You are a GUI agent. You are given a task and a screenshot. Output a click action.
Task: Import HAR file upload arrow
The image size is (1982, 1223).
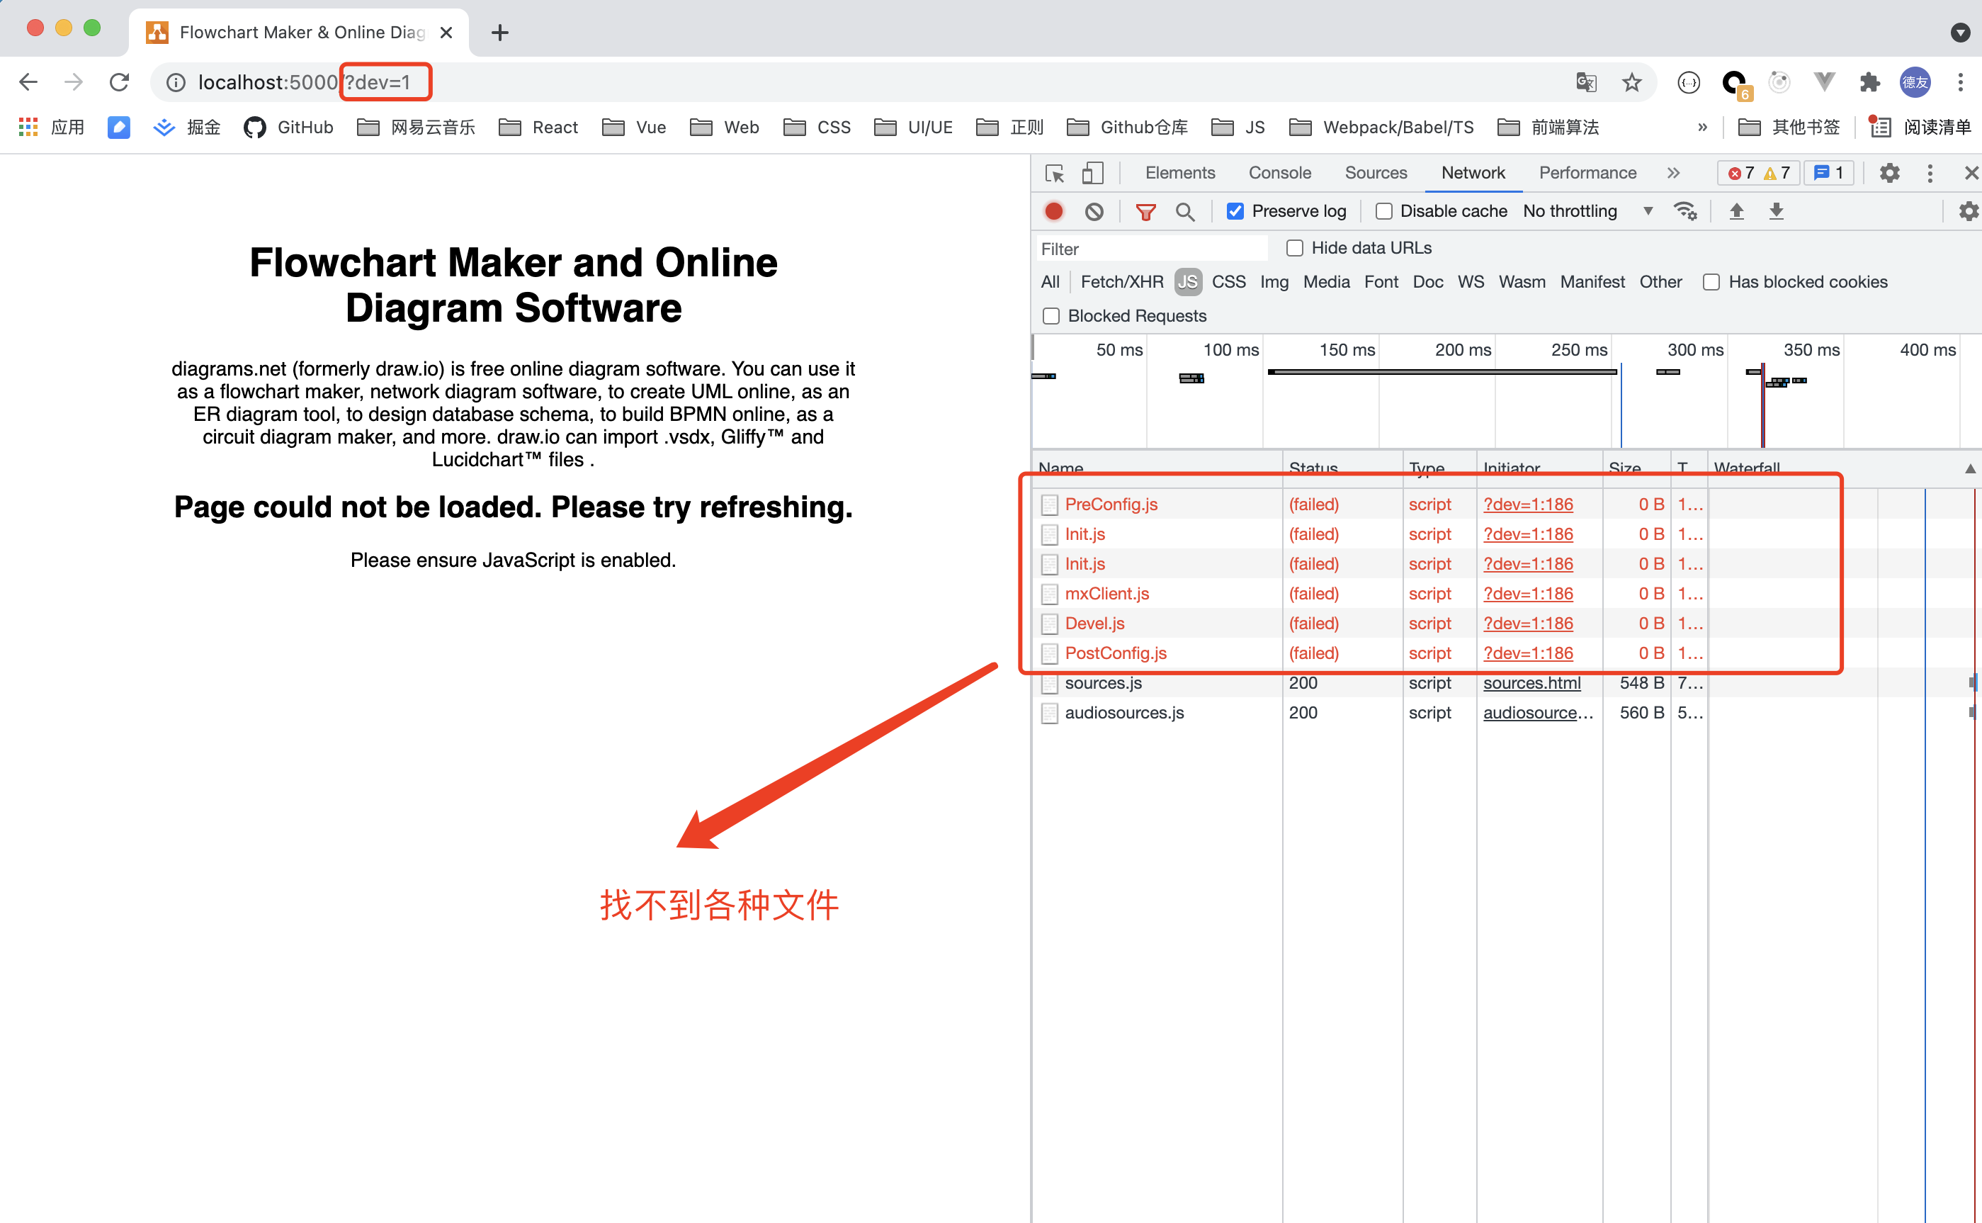[x=1736, y=211]
